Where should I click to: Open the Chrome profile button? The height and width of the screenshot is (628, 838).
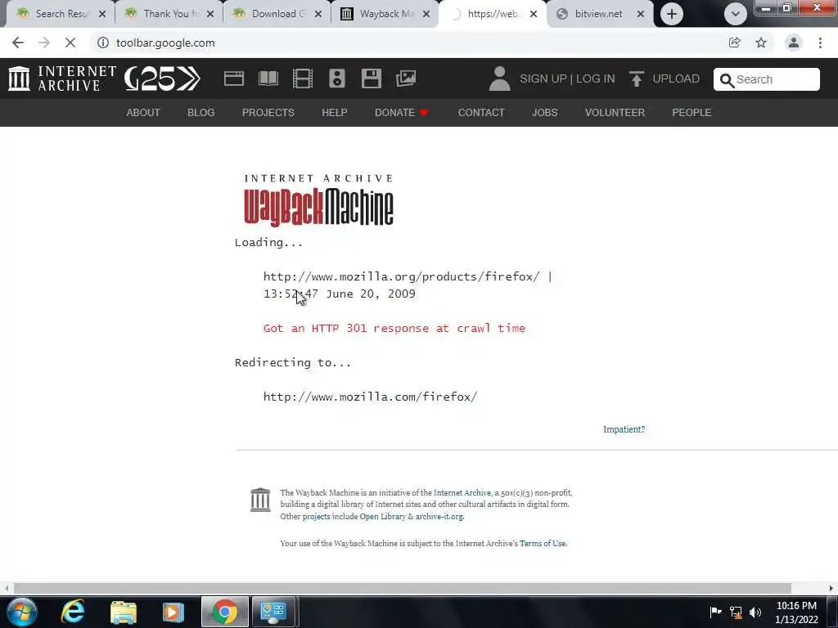click(794, 43)
